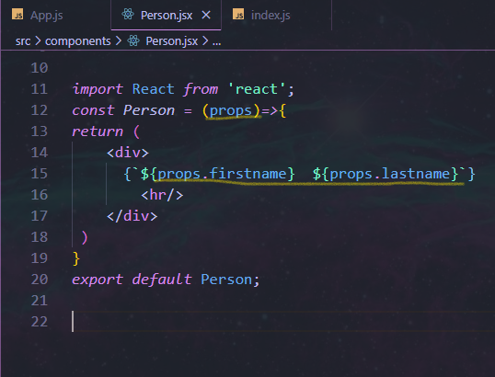The height and width of the screenshot is (377, 495).
Task: Open the components breadcrumb folder
Action: click(78, 41)
